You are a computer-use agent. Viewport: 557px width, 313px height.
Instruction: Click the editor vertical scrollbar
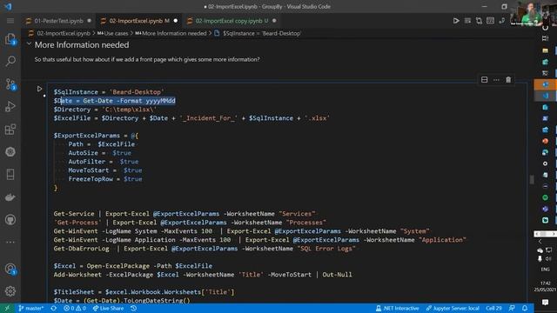coord(532,179)
